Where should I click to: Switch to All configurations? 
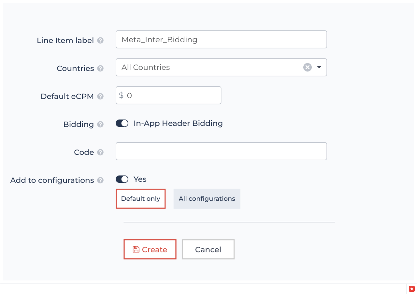(x=207, y=199)
